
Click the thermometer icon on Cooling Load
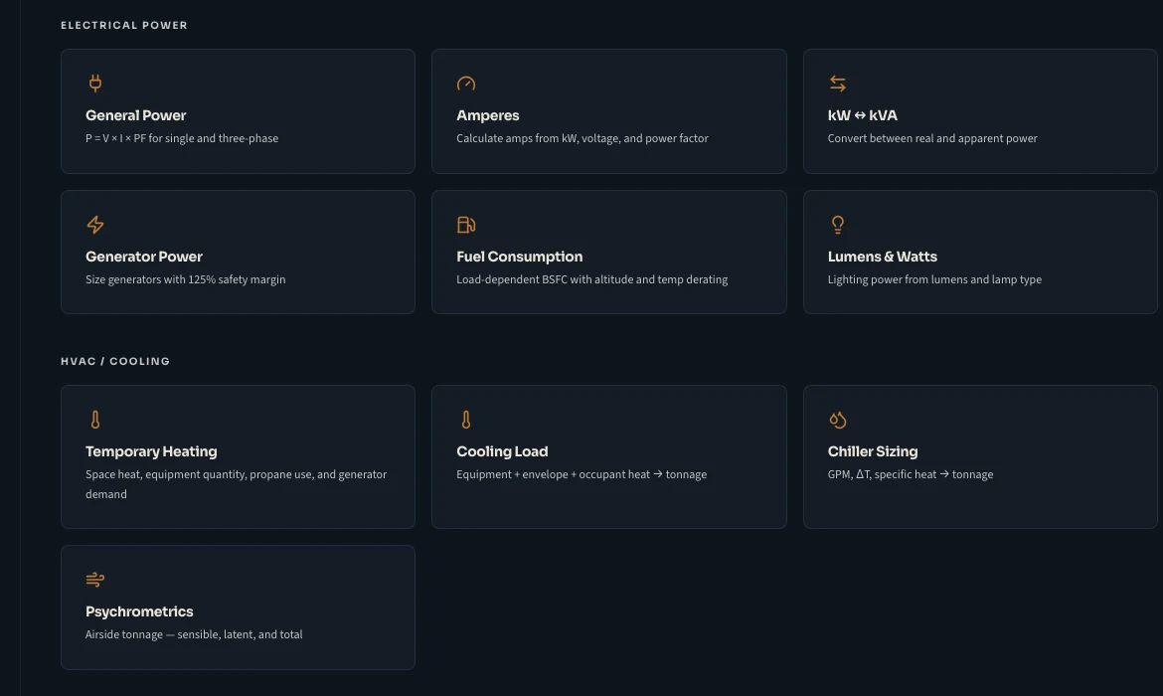point(466,420)
